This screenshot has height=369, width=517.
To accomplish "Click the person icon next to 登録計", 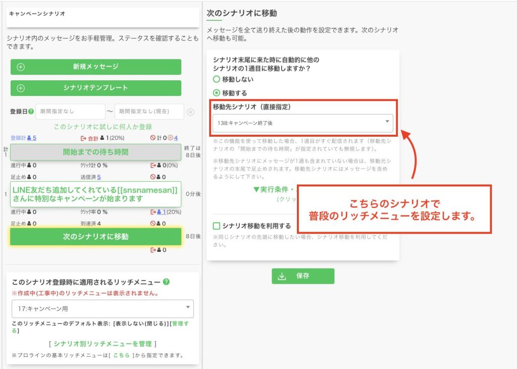I will pos(29,138).
